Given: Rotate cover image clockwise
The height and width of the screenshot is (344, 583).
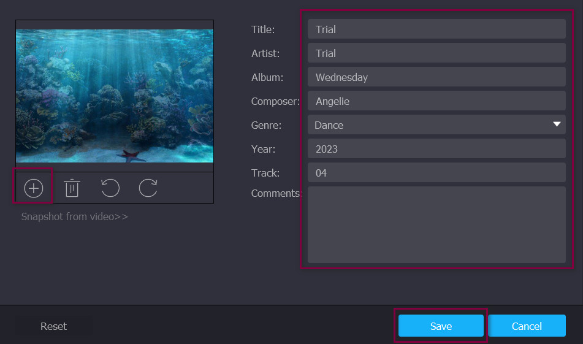Looking at the screenshot, I should click(148, 188).
